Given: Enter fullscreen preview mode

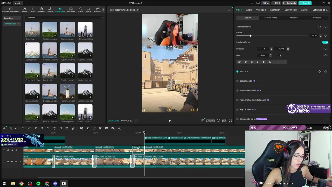Looking at the screenshot, I should tap(230, 121).
